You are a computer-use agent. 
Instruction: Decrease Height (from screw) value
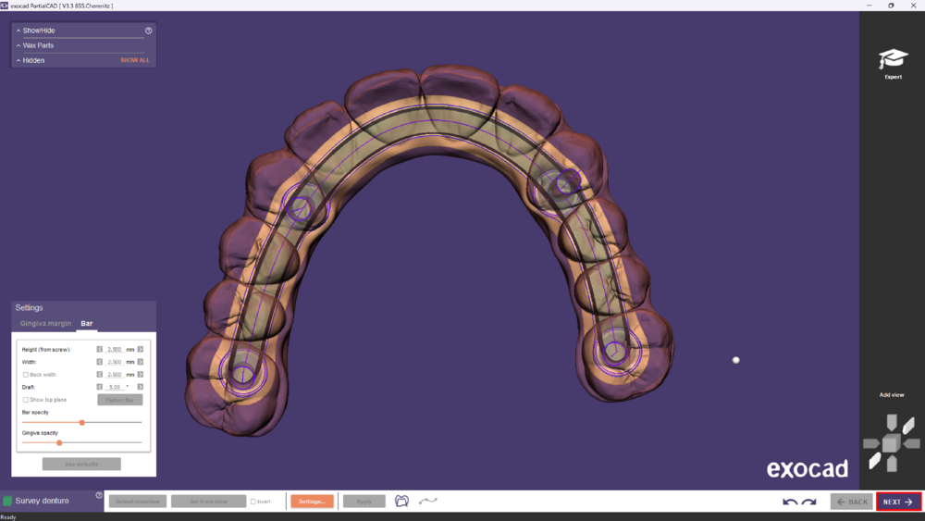[x=100, y=349]
